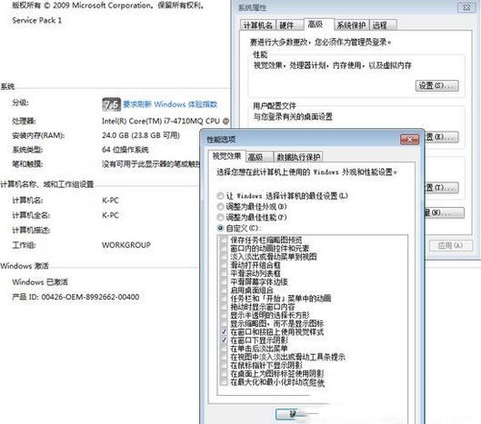Close the 性能选项 dialog with red X
Viewport: 481px width, 424px height.
409,140
